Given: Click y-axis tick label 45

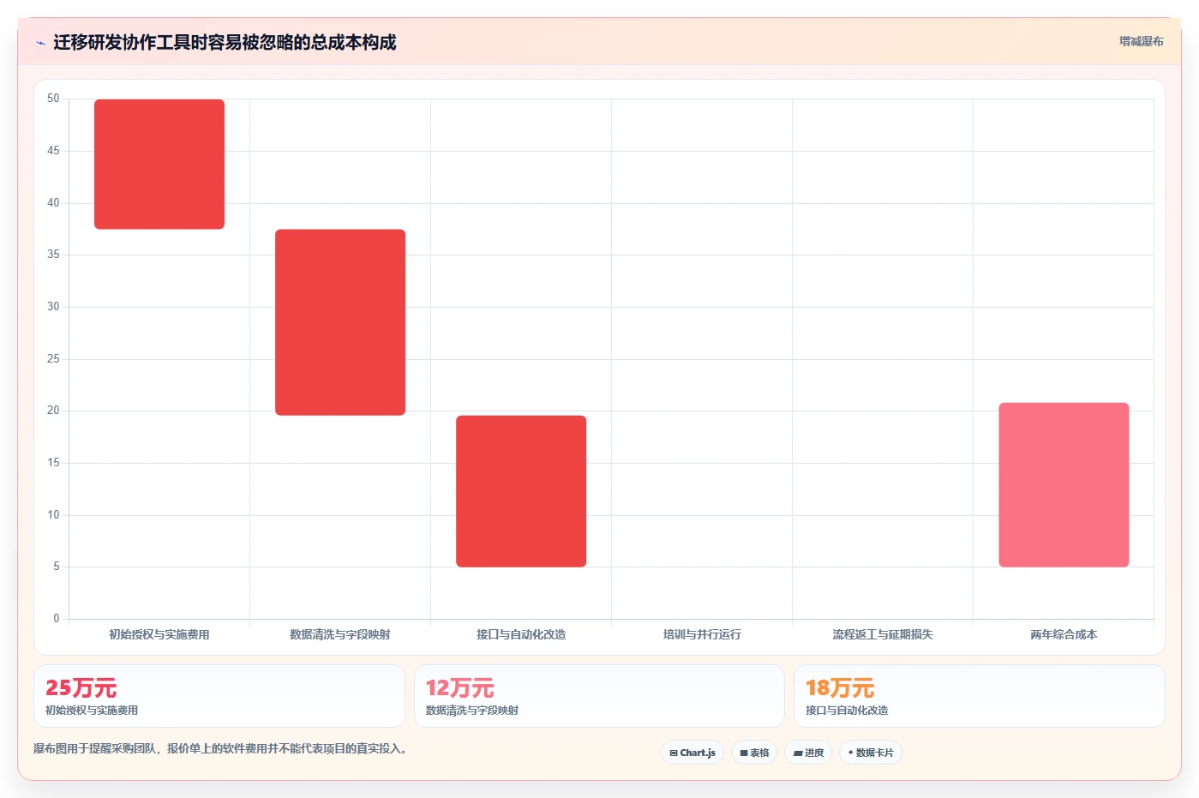Looking at the screenshot, I should [53, 151].
